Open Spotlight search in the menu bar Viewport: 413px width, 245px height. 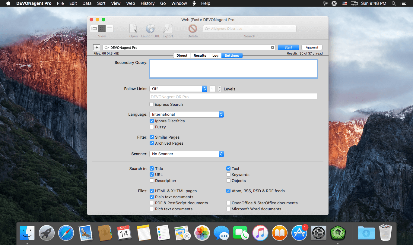pyautogui.click(x=394, y=3)
